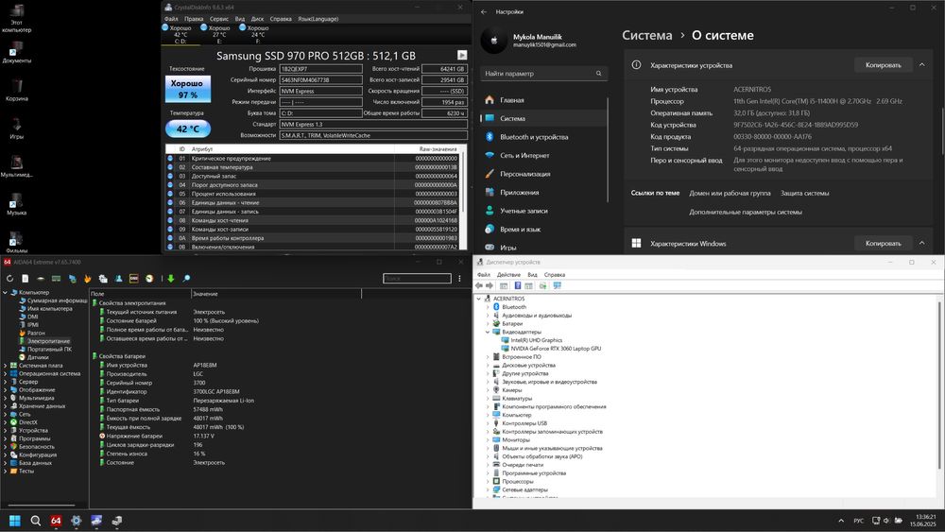The width and height of the screenshot is (945, 532).
Task: Click the AIDA64 monitor diagnostics toolbar icon
Action: coord(72,279)
